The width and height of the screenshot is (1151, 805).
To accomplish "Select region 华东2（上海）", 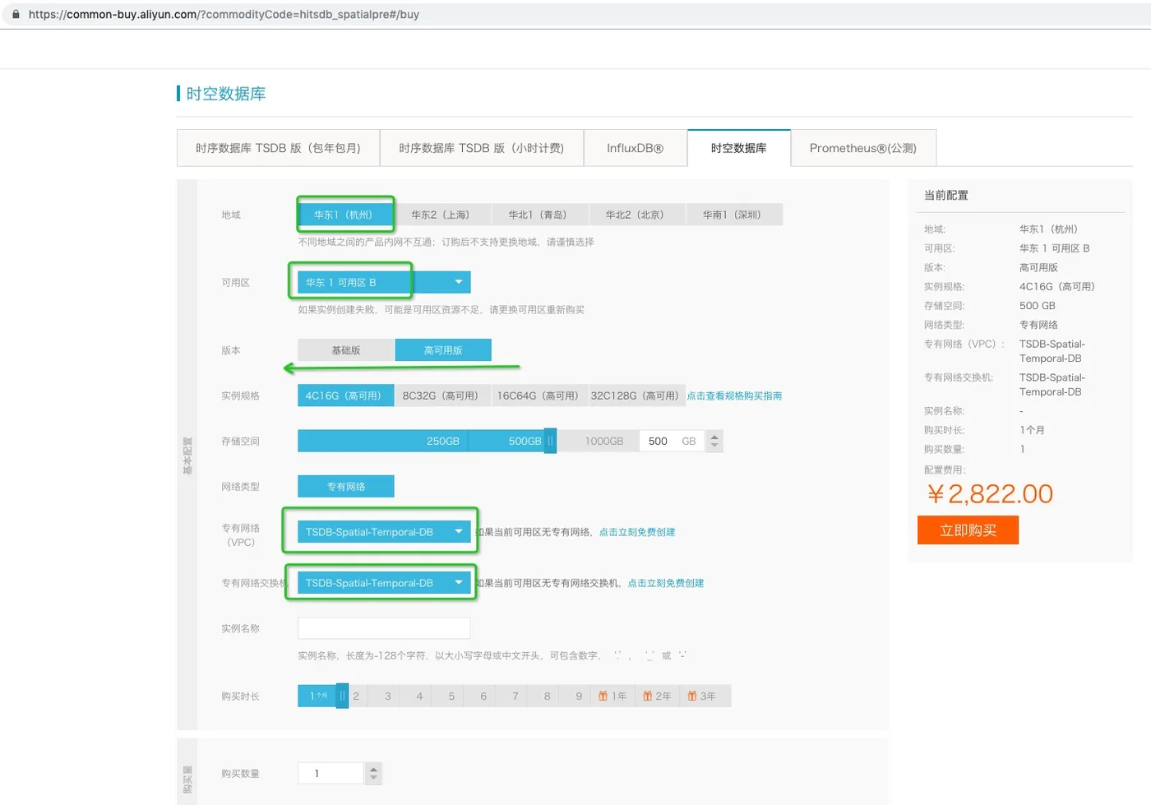I will pyautogui.click(x=442, y=215).
